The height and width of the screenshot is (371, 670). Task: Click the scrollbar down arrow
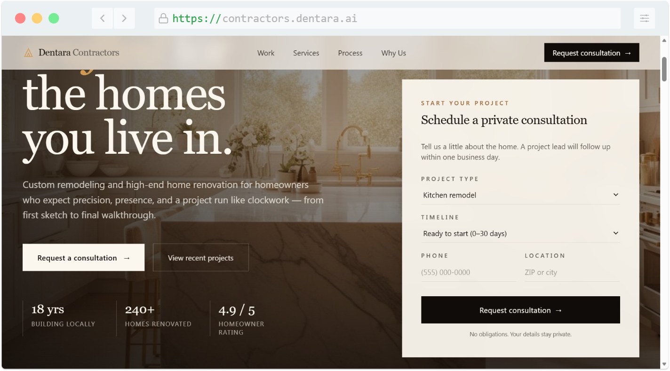pyautogui.click(x=664, y=364)
